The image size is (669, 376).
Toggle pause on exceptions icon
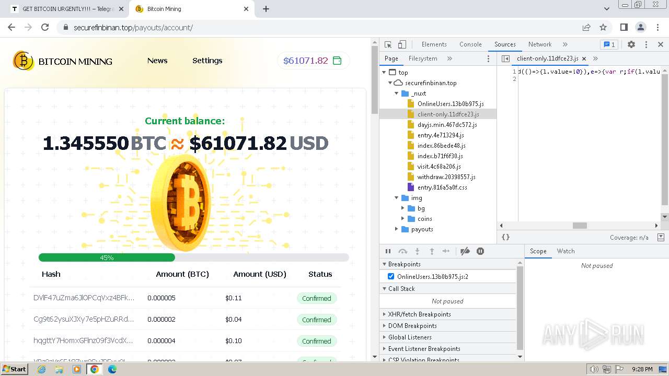click(x=480, y=251)
